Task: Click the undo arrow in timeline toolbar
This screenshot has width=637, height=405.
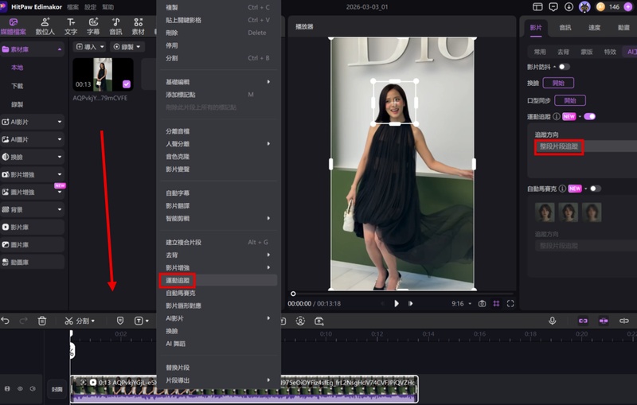Action: pyautogui.click(x=6, y=321)
